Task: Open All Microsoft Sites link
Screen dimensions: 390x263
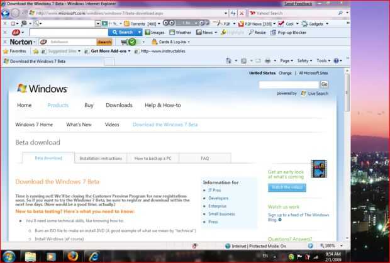Action: pos(313,73)
